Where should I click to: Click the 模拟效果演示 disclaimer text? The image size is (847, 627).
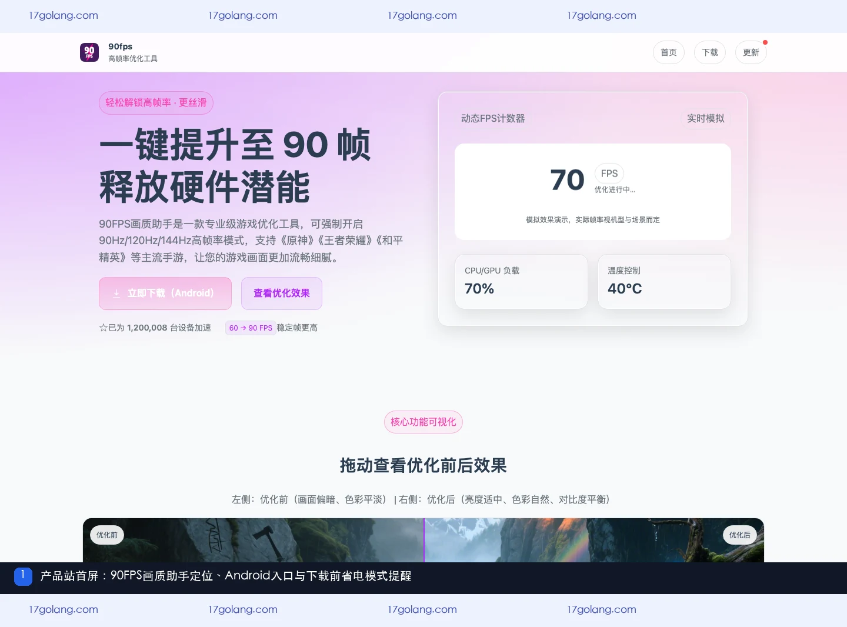(x=593, y=219)
